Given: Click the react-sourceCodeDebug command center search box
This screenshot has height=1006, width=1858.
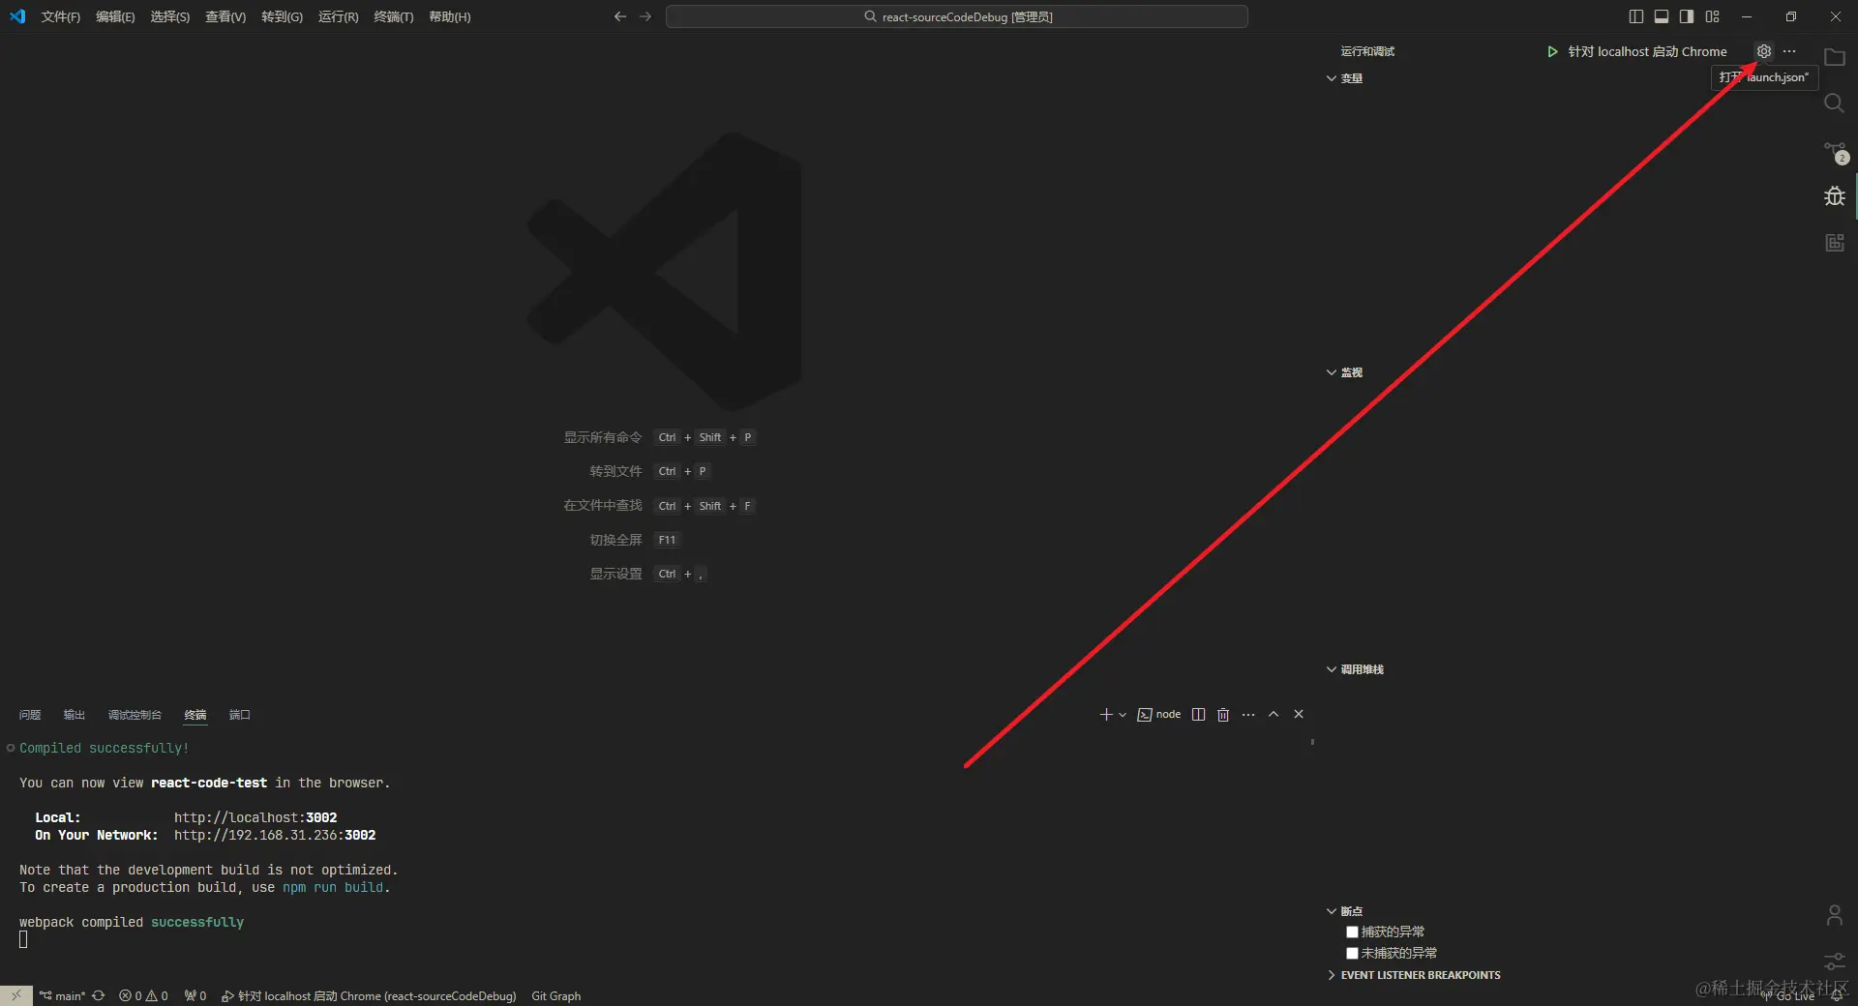Looking at the screenshot, I should pyautogui.click(x=957, y=16).
